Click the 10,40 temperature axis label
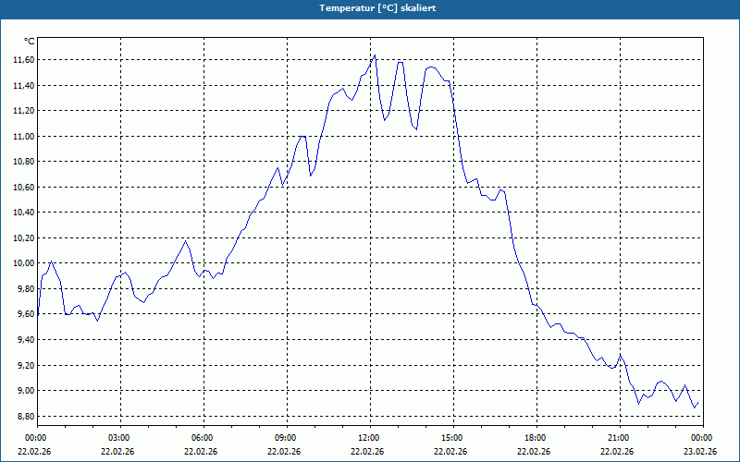 click(x=24, y=213)
